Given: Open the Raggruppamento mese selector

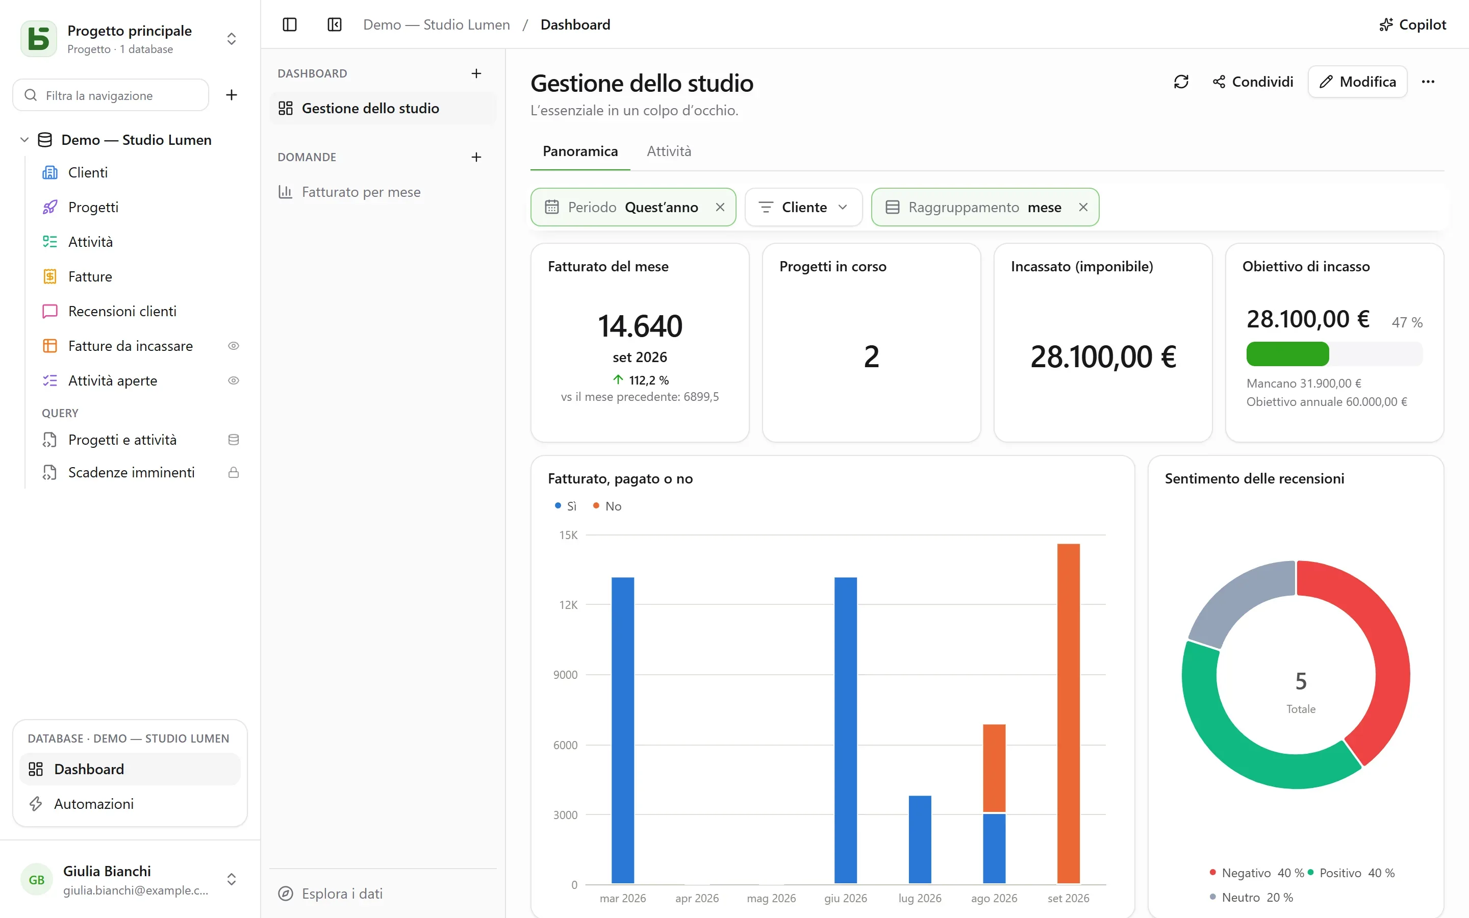Looking at the screenshot, I should (x=984, y=207).
